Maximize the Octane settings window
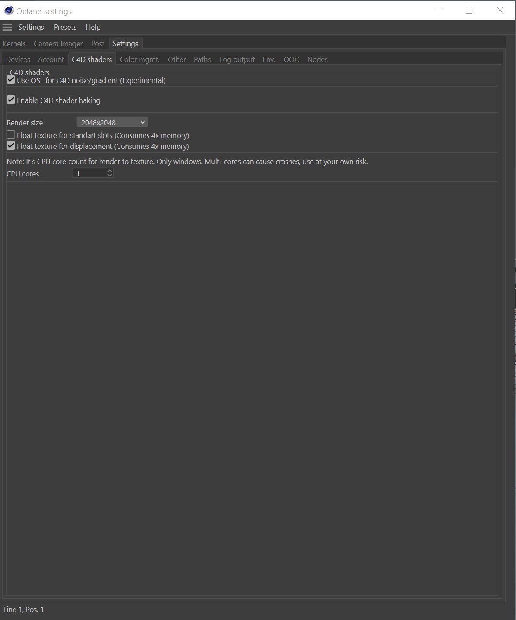 (x=469, y=10)
